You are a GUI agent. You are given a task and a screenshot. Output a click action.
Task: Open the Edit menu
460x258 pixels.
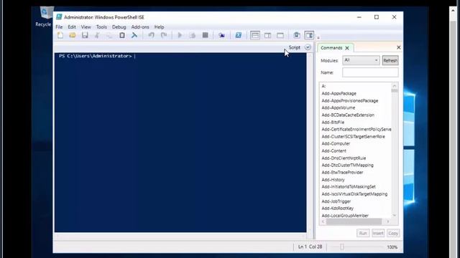[72, 27]
